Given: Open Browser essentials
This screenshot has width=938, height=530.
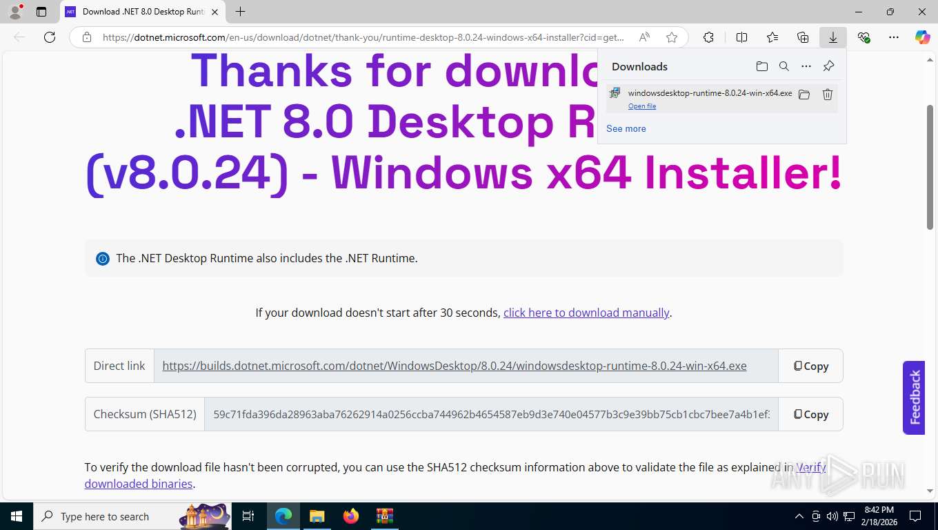Looking at the screenshot, I should (864, 37).
